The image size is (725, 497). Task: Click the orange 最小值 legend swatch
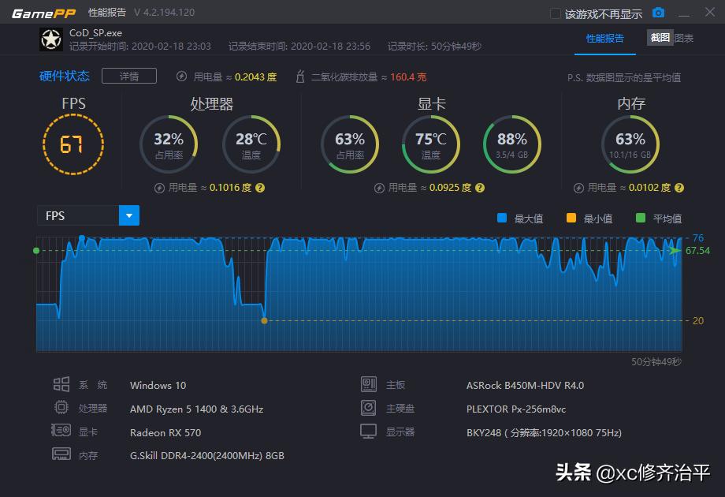click(571, 218)
